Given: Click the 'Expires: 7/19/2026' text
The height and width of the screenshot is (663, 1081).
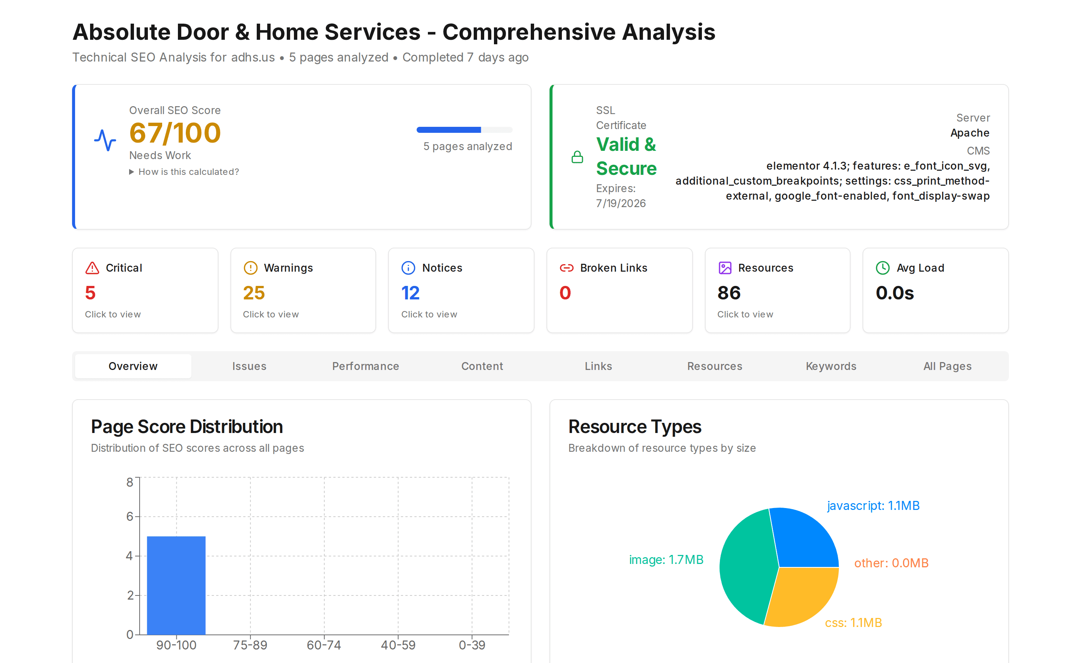Looking at the screenshot, I should coord(620,196).
